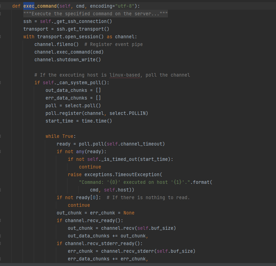The height and width of the screenshot is (266, 276).
Task: Click the '# Register event pipe' comment
Action: [x=114, y=45]
